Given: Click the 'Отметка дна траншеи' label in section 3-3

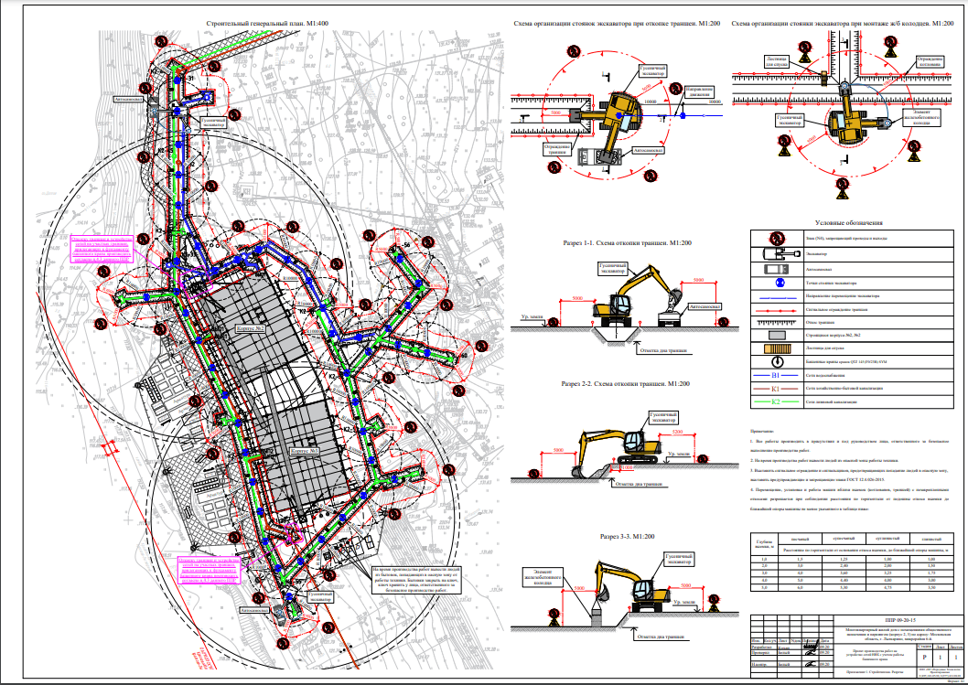Looking at the screenshot, I should (x=661, y=636).
